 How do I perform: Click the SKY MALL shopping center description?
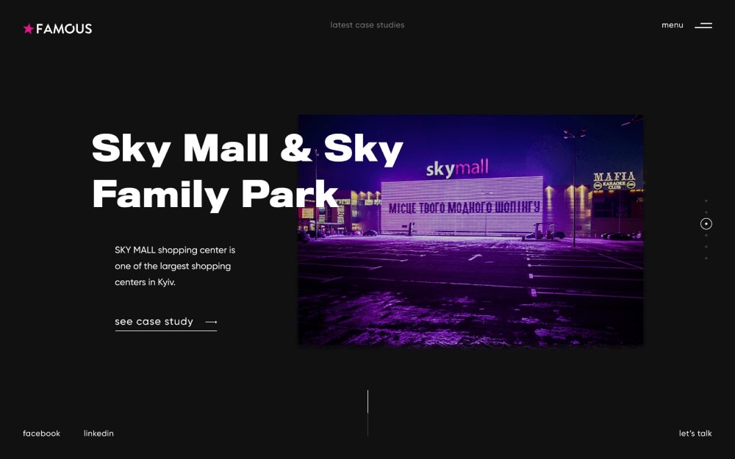point(175,266)
